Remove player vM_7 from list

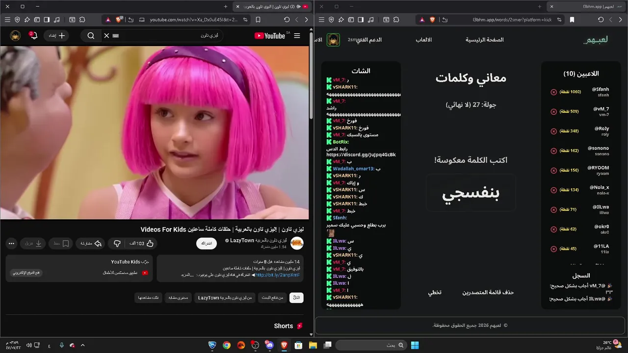(554, 111)
